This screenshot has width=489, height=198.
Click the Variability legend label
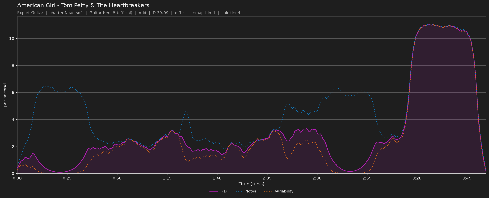click(x=284, y=191)
